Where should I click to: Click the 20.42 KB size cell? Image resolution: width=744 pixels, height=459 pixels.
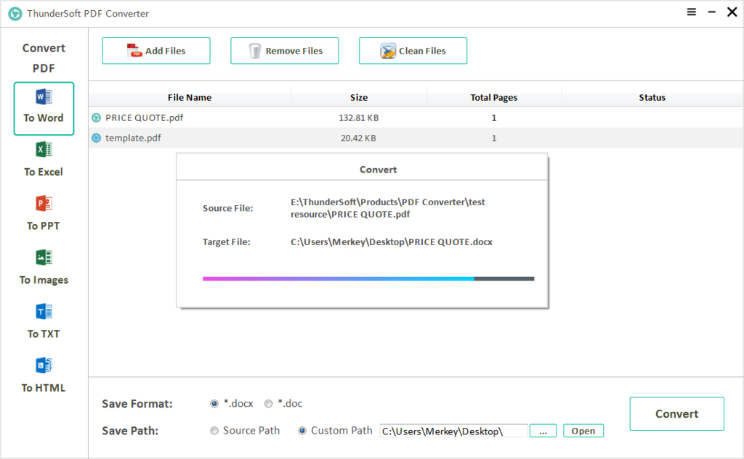pos(358,138)
